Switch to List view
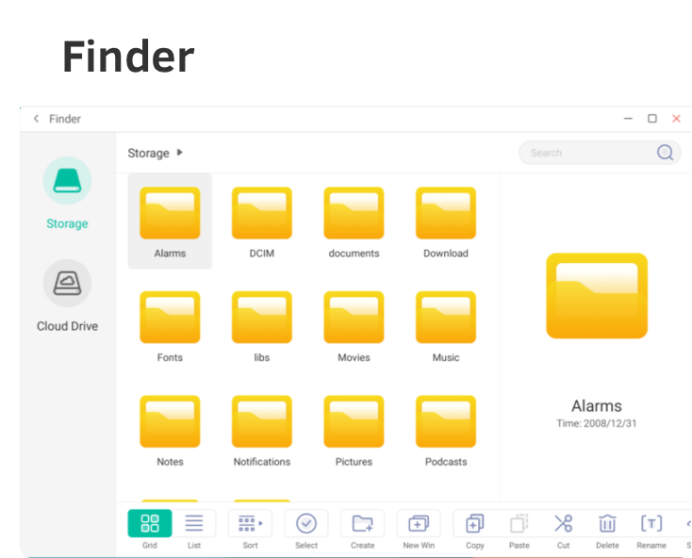Image resolution: width=692 pixels, height=558 pixels. click(x=194, y=524)
